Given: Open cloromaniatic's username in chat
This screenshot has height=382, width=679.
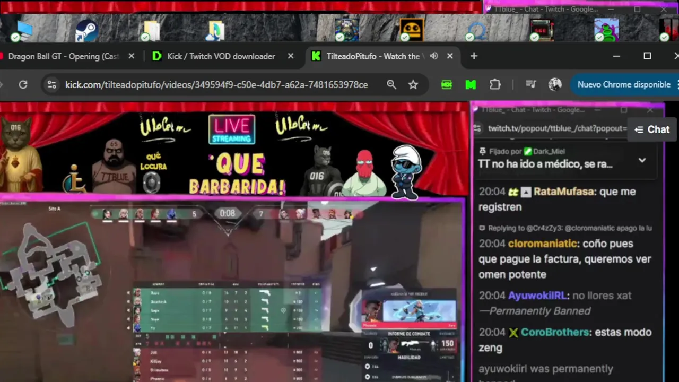Looking at the screenshot, I should pos(542,244).
